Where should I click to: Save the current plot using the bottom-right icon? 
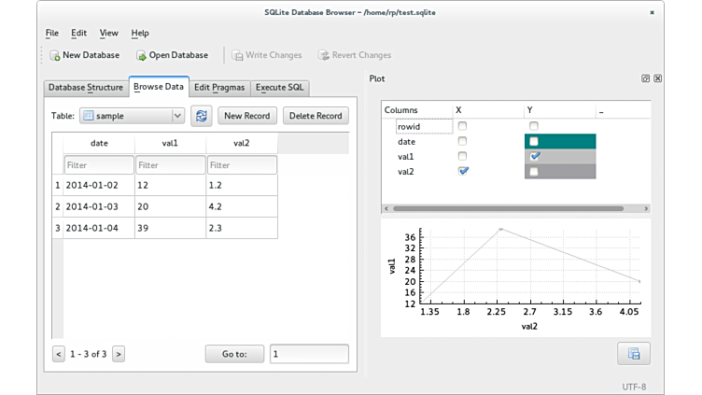tap(633, 353)
